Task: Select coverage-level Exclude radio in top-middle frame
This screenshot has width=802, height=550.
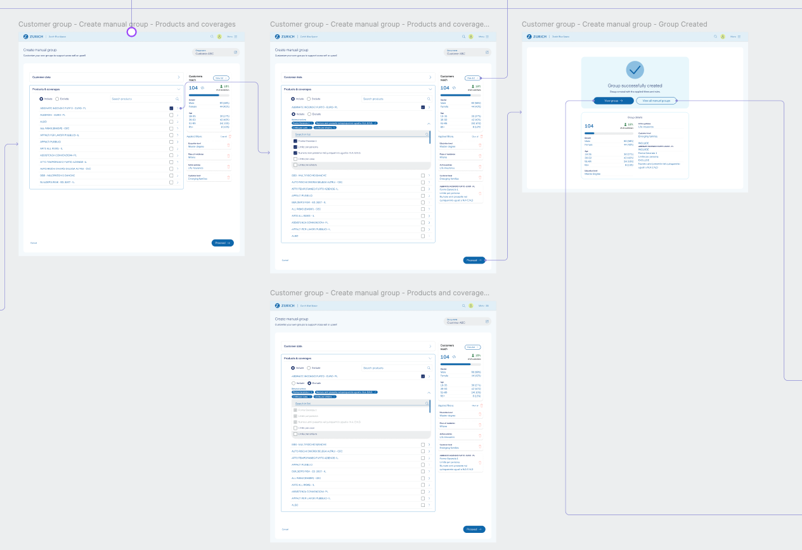Action: [309, 114]
